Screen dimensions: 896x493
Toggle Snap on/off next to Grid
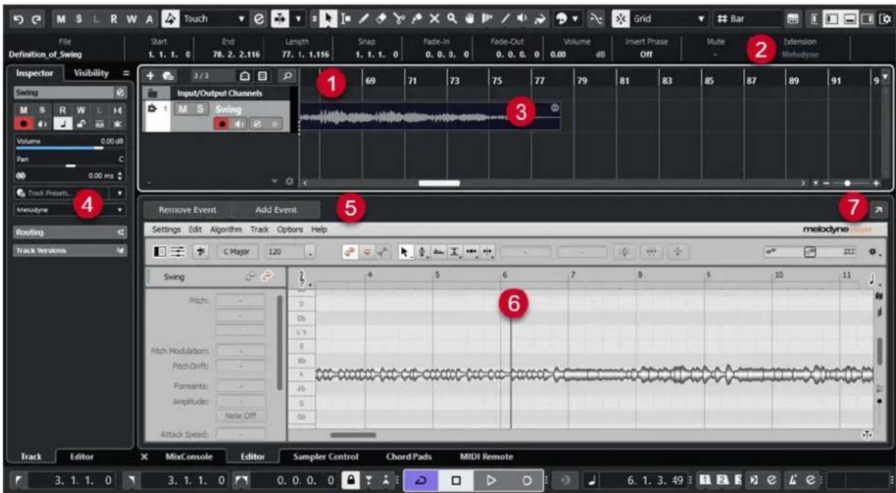pyautogui.click(x=620, y=18)
